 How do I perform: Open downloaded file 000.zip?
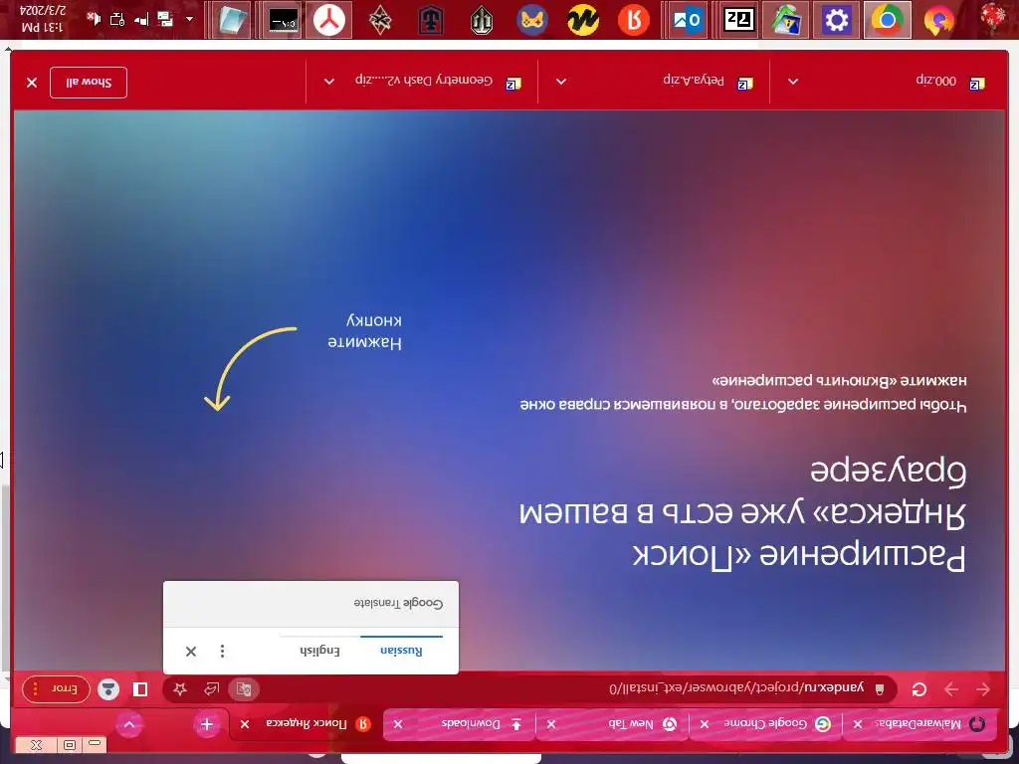click(x=950, y=82)
